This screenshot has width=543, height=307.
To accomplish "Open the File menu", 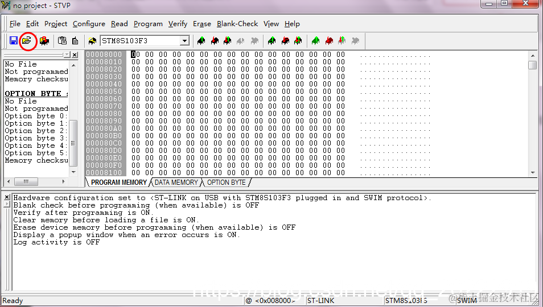I will click(15, 24).
